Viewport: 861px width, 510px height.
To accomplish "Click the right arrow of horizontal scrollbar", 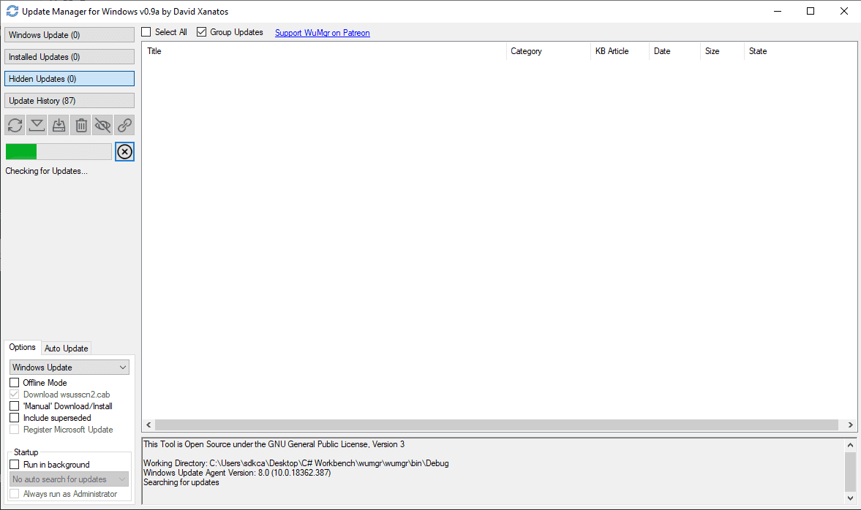I will coord(850,425).
